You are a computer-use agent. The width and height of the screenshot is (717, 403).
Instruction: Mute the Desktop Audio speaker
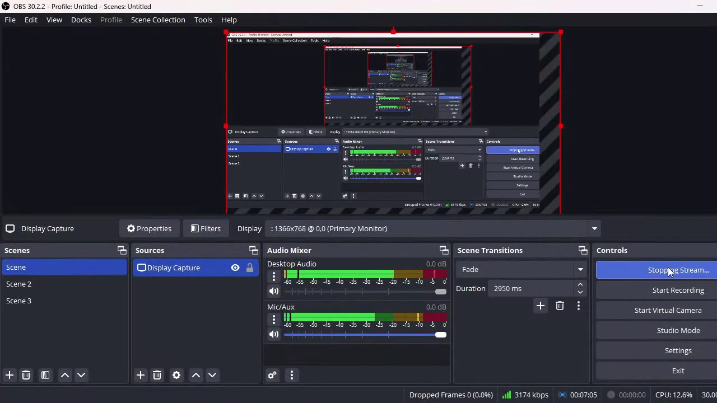pyautogui.click(x=274, y=291)
